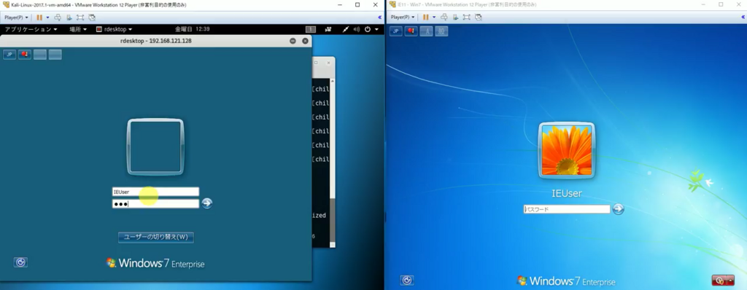Screen dimensions: 747x290
Task: Open the 場所 menu in Kali top bar
Action: coord(78,29)
